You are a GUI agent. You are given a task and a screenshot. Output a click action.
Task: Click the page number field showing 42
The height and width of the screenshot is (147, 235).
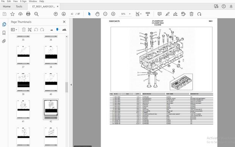(72, 14)
